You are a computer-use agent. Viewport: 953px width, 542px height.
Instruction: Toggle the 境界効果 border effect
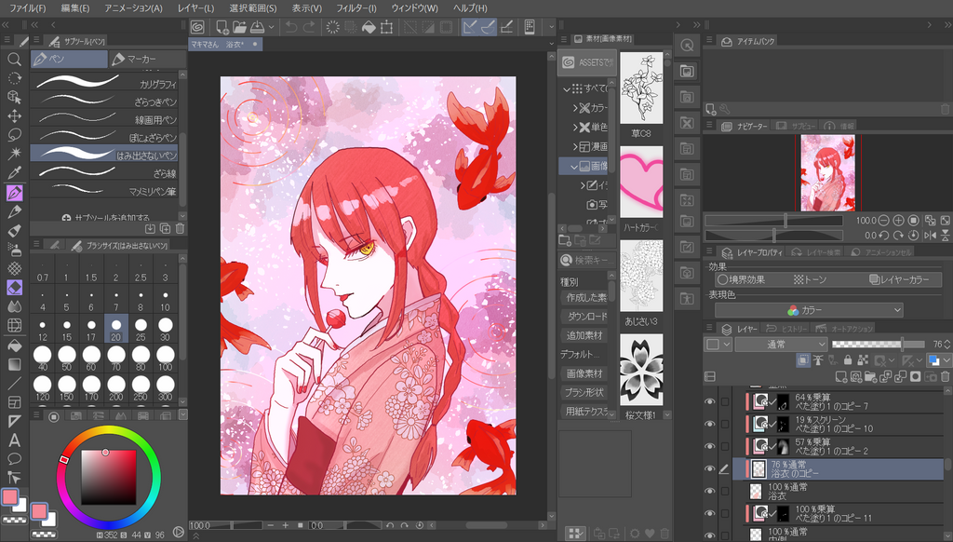pos(742,279)
